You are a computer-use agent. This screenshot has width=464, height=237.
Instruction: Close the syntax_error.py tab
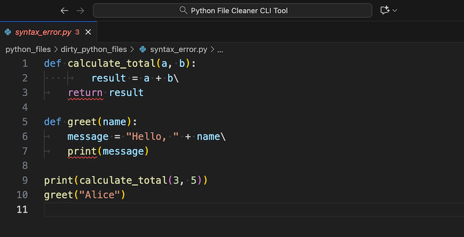tap(88, 32)
